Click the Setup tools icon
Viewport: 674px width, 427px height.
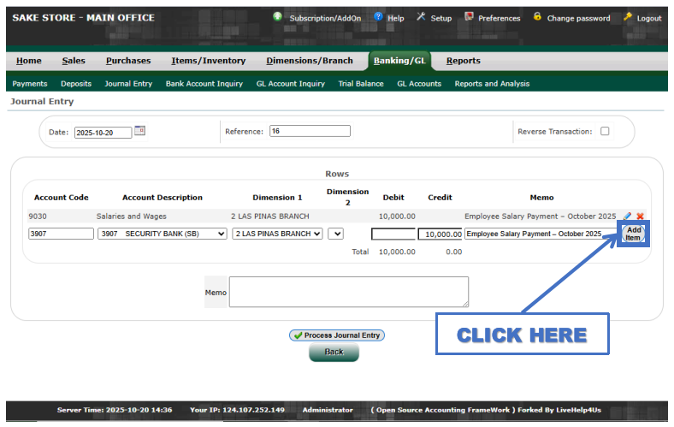point(421,17)
